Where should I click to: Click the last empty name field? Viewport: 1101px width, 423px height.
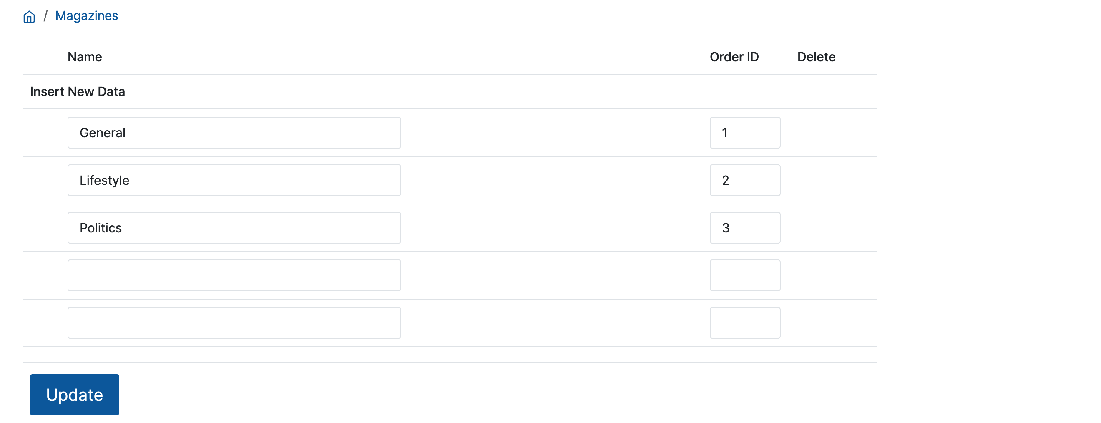(x=234, y=322)
